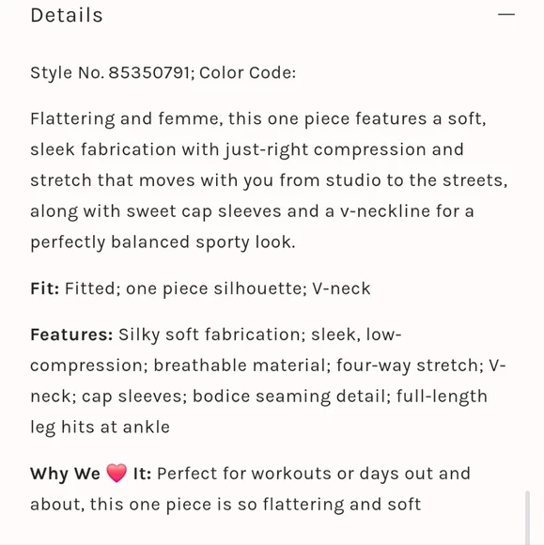Viewport: 544px width, 545px height.
Task: Click the bold 'Fit:' label
Action: [45, 288]
